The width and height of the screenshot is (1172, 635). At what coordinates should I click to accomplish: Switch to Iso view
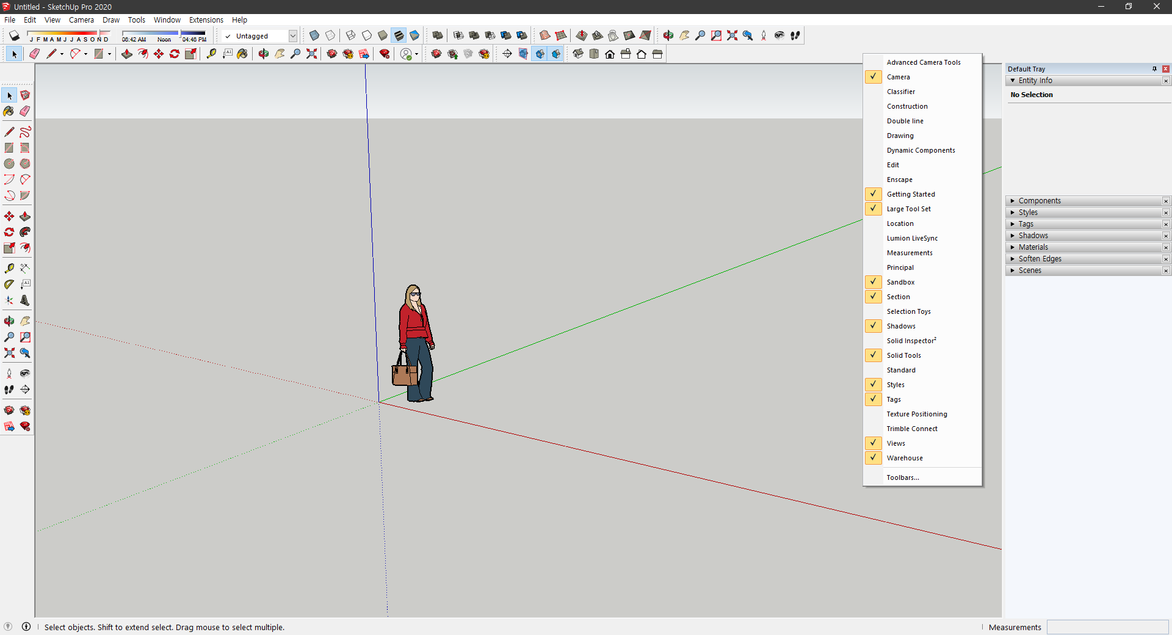(578, 54)
